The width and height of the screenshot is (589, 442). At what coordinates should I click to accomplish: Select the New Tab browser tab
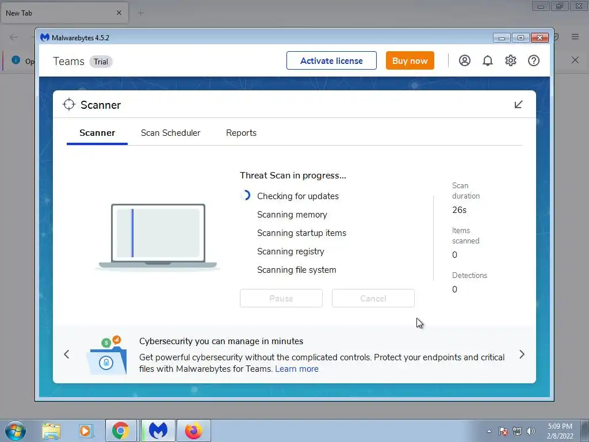[64, 13]
